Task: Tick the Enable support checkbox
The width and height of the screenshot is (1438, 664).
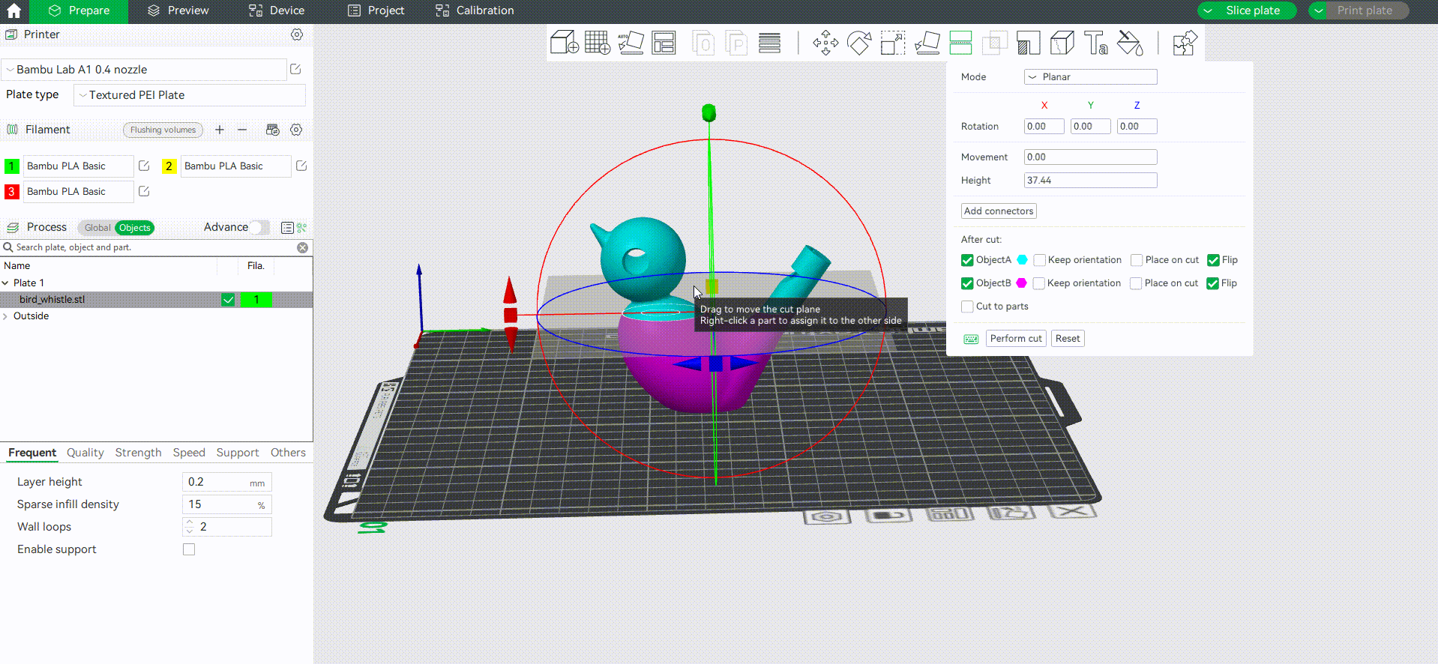Action: [189, 549]
